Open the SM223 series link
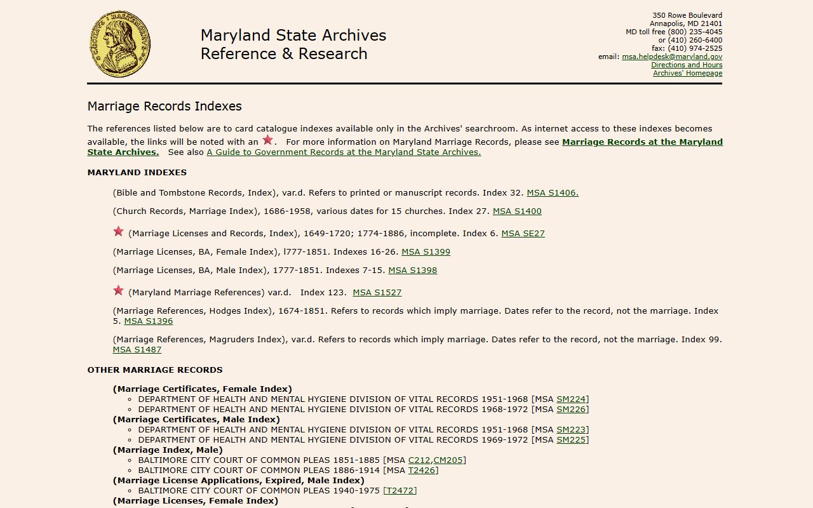This screenshot has width=813, height=508. 571,430
